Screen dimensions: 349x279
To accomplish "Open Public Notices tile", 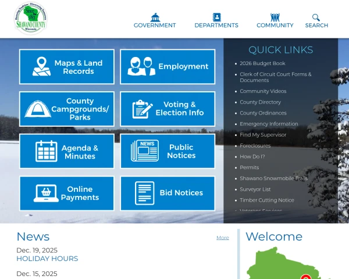I will (168, 151).
